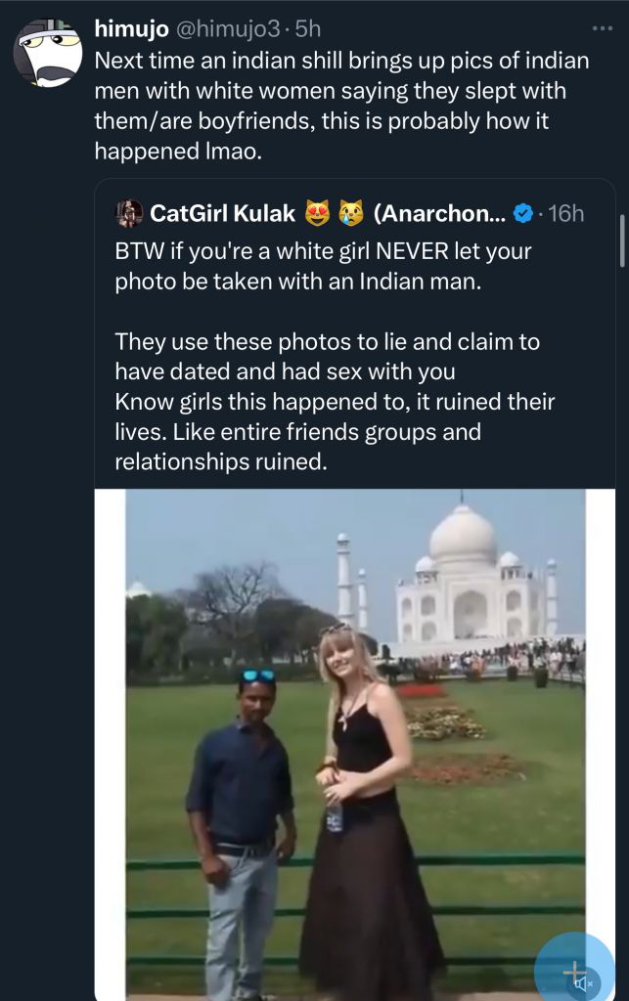
Task: Click CatGirl Kulak's small avatar icon
Action: (x=129, y=212)
